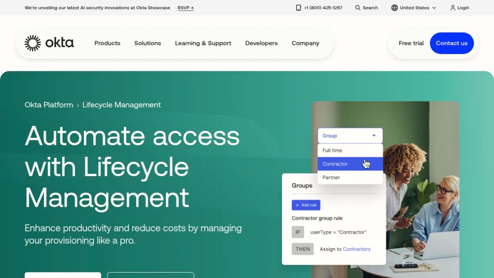Click the userType = "Contractor" text
The height and width of the screenshot is (278, 494).
click(338, 232)
